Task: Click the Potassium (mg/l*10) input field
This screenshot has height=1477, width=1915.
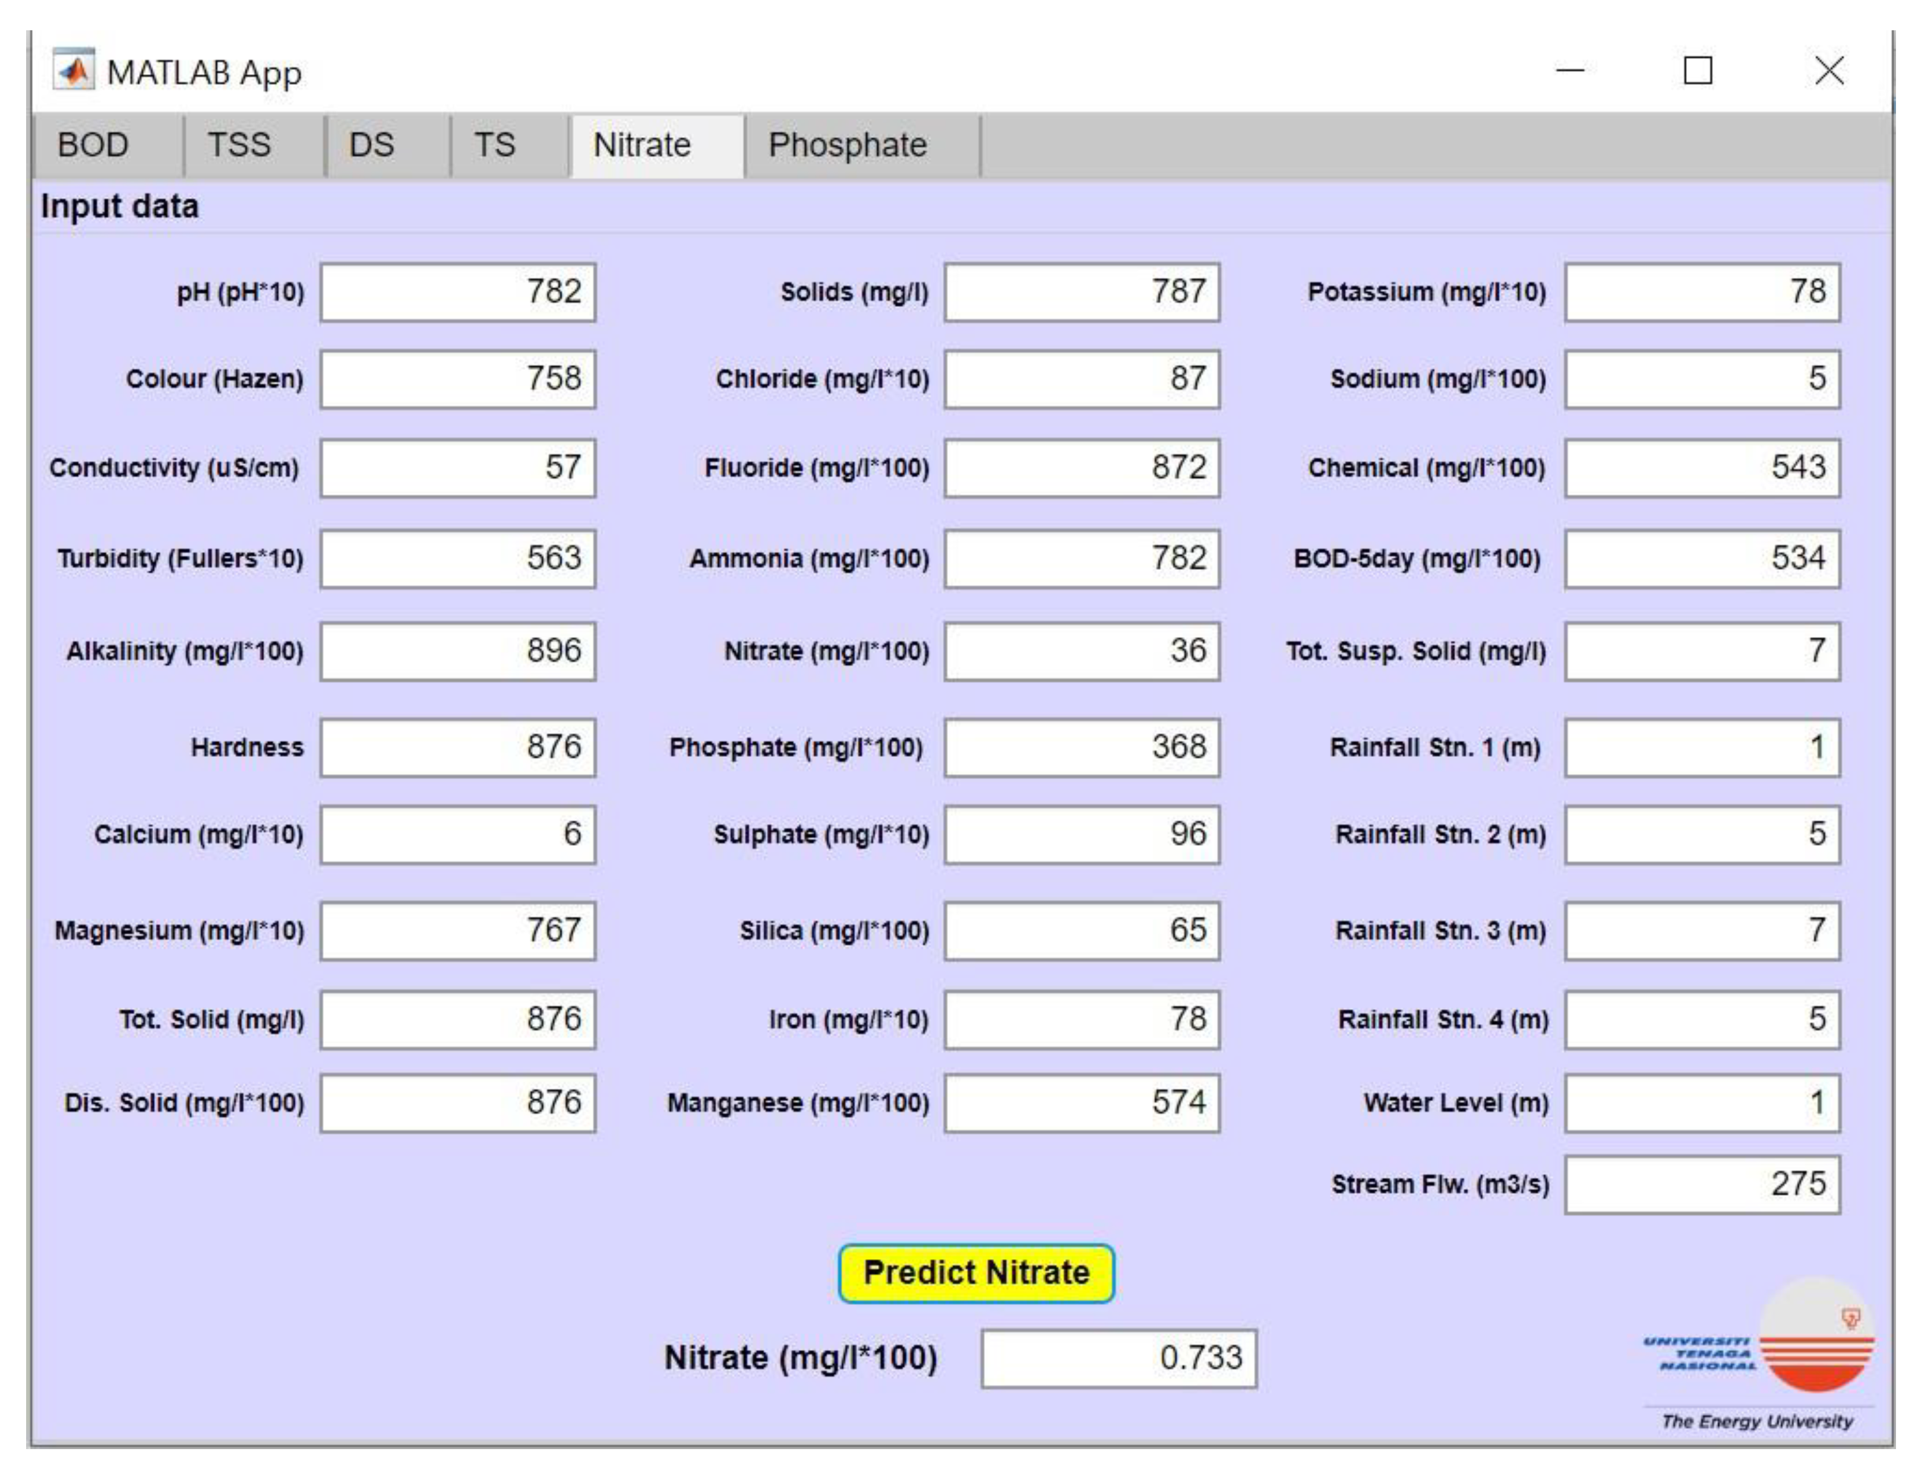Action: click(x=1701, y=293)
